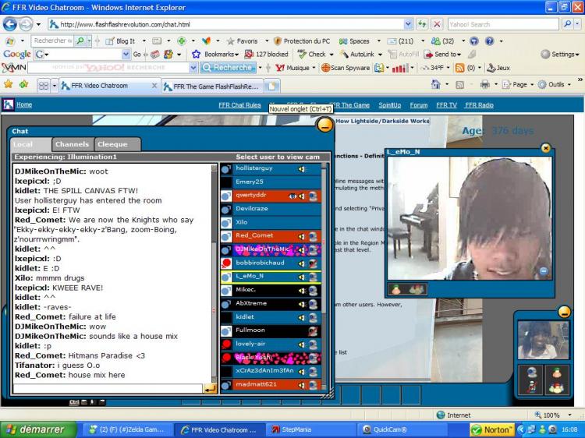Mute the speaker for hollisterguy
The height and width of the screenshot is (438, 585).
[x=302, y=168]
